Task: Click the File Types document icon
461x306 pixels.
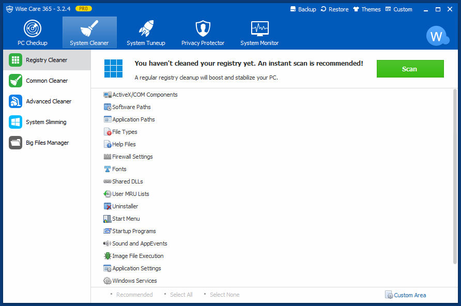Action: (x=107, y=132)
